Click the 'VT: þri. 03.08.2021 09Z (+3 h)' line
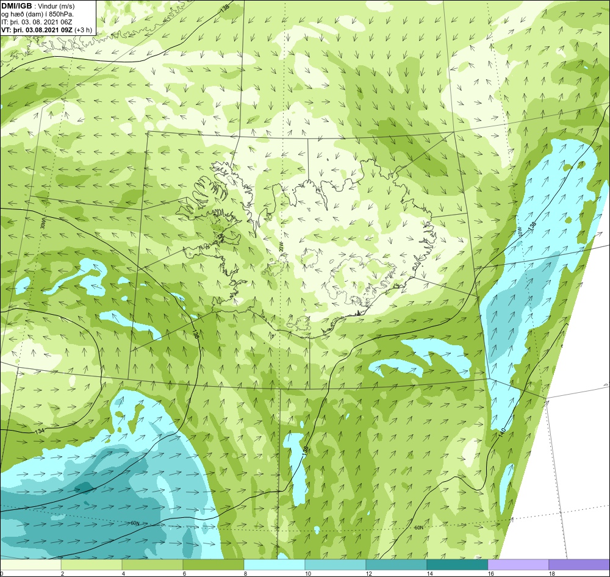Viewport: 610px width, 577px height. click(x=47, y=29)
